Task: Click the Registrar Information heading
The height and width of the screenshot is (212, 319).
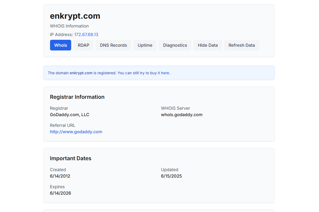Action: tap(77, 97)
